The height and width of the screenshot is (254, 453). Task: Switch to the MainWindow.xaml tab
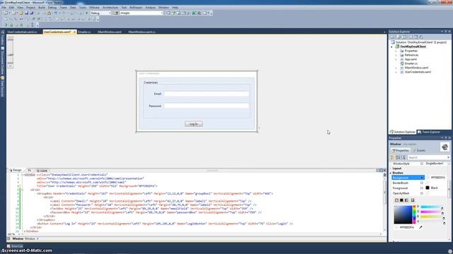(110, 32)
